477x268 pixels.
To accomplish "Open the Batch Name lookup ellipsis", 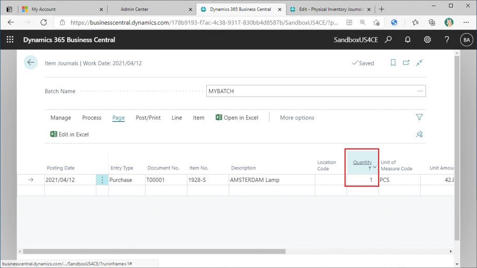I will click(420, 91).
